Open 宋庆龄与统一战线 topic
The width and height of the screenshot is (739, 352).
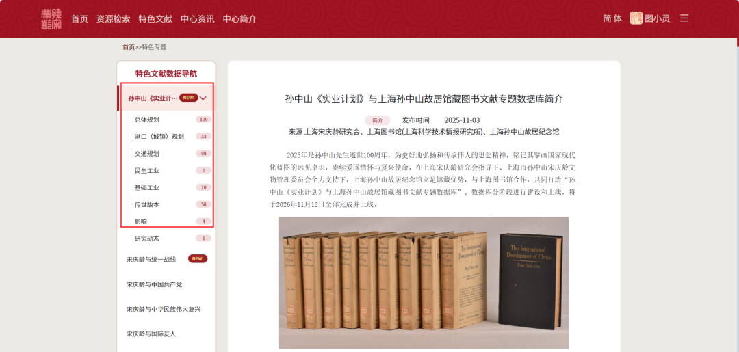[x=151, y=259]
